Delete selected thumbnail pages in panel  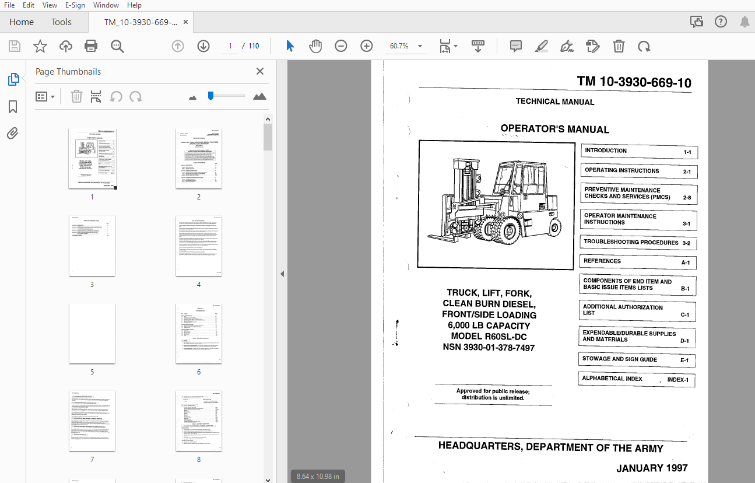coord(76,96)
